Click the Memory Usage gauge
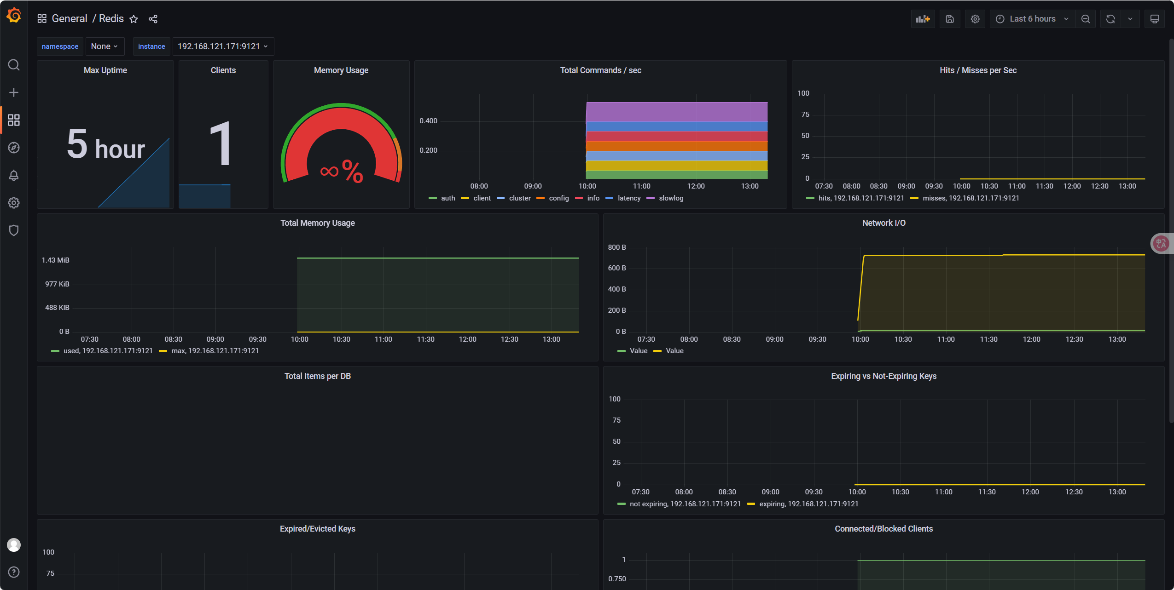The image size is (1174, 590). pyautogui.click(x=341, y=143)
